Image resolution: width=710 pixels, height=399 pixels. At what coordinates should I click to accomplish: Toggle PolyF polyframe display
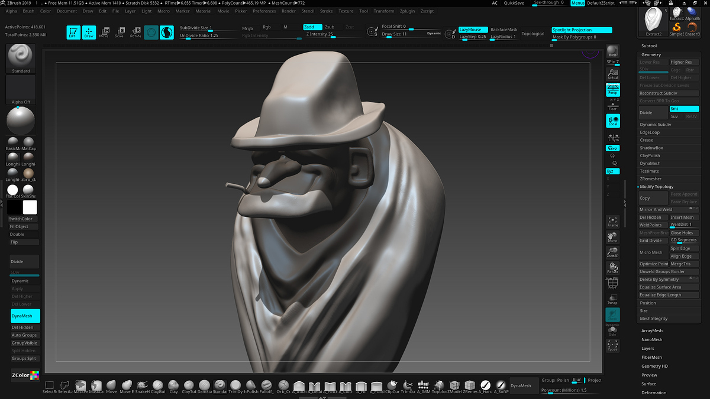point(612,284)
